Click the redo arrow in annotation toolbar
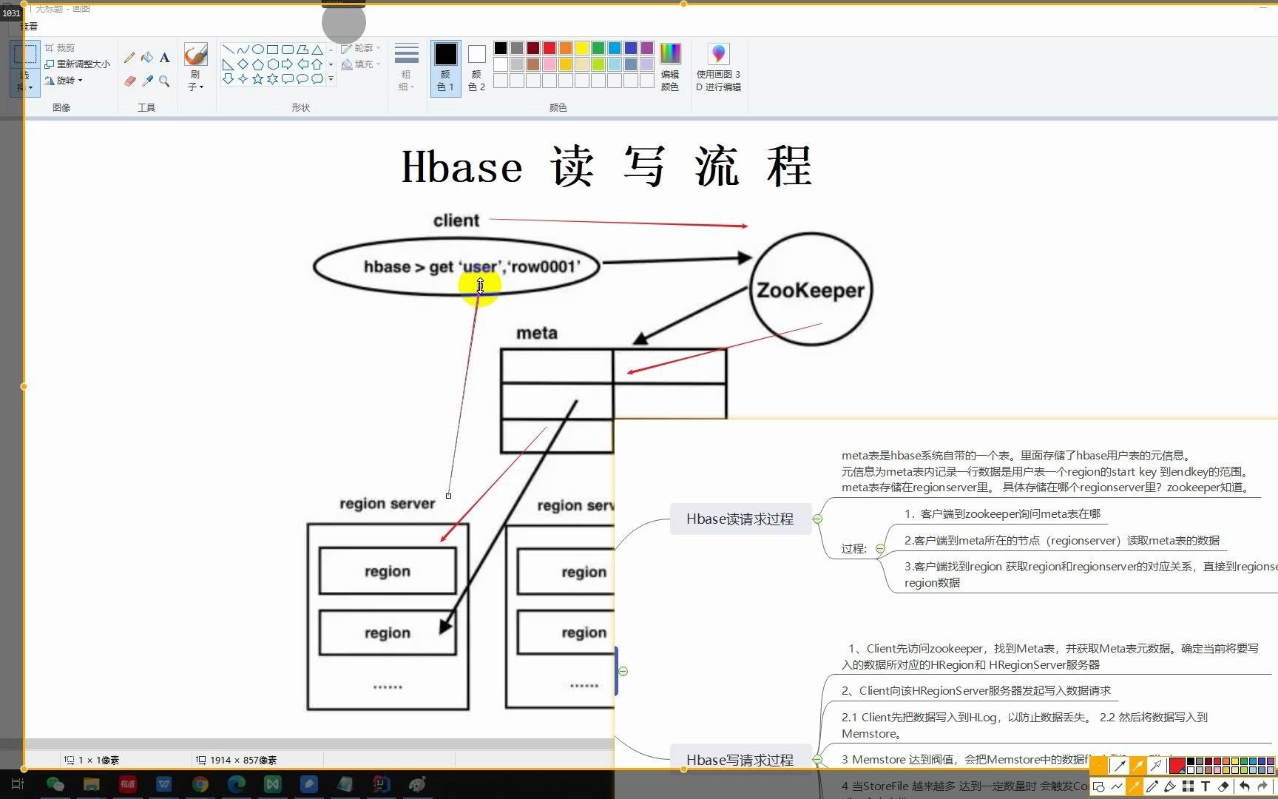 [1262, 786]
